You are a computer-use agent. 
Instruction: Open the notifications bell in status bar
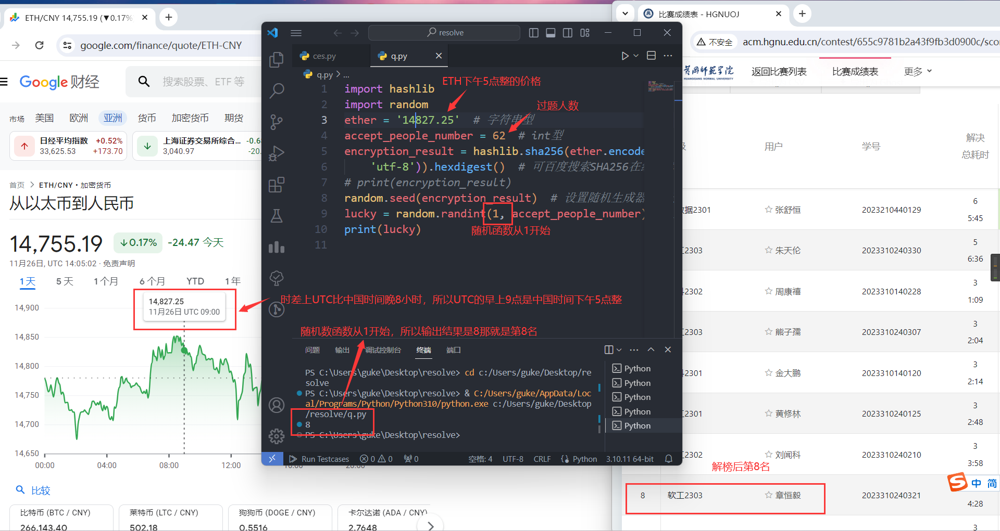click(x=669, y=459)
